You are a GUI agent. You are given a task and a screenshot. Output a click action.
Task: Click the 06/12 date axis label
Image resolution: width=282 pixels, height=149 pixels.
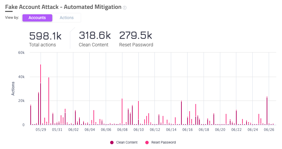pos(155,130)
